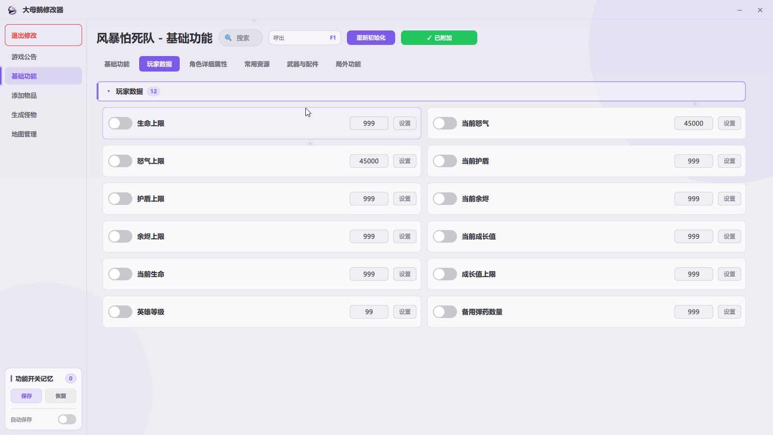Click the 英雄等级 value field 99
This screenshot has height=435, width=773.
click(369, 312)
